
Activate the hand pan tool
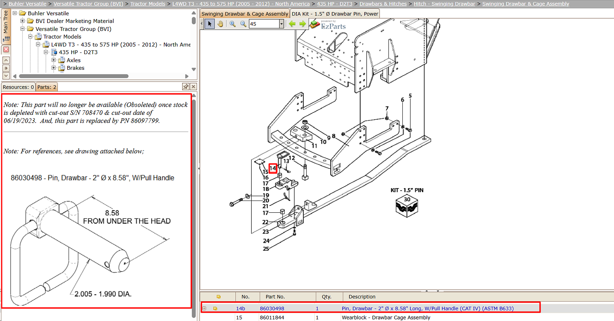tap(220, 24)
